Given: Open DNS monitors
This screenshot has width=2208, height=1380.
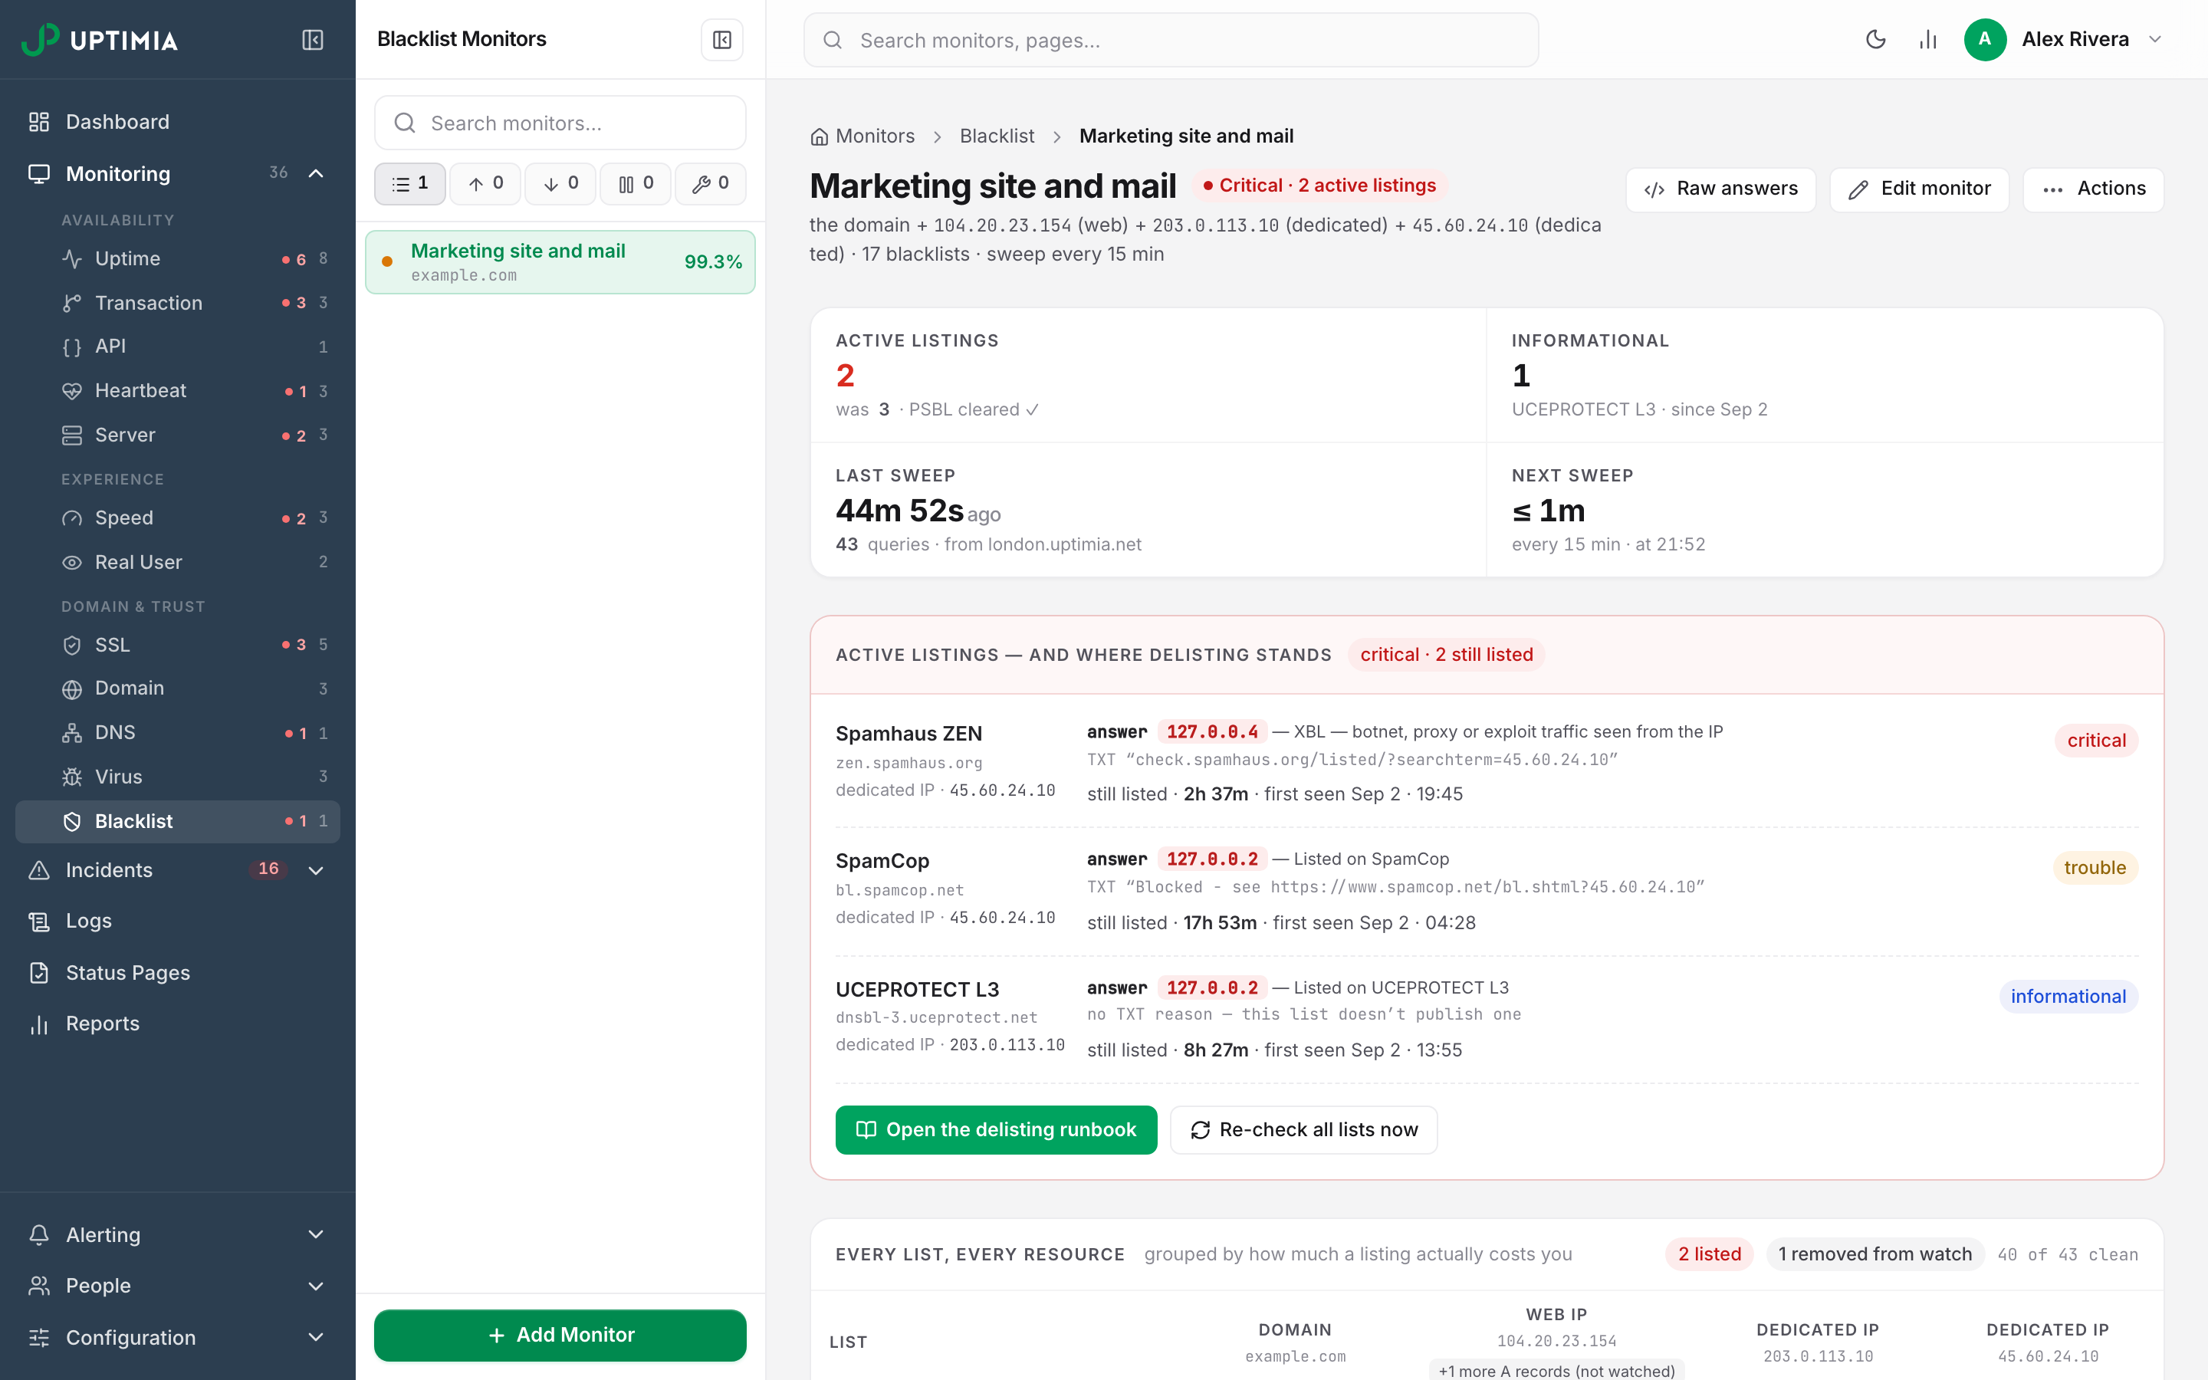Looking at the screenshot, I should (178, 733).
